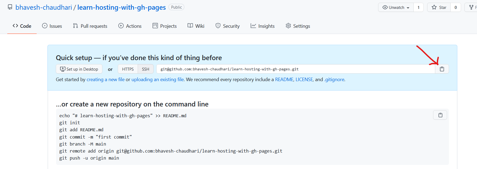
Task: Go to Pull requests tab
Action: tap(90, 26)
